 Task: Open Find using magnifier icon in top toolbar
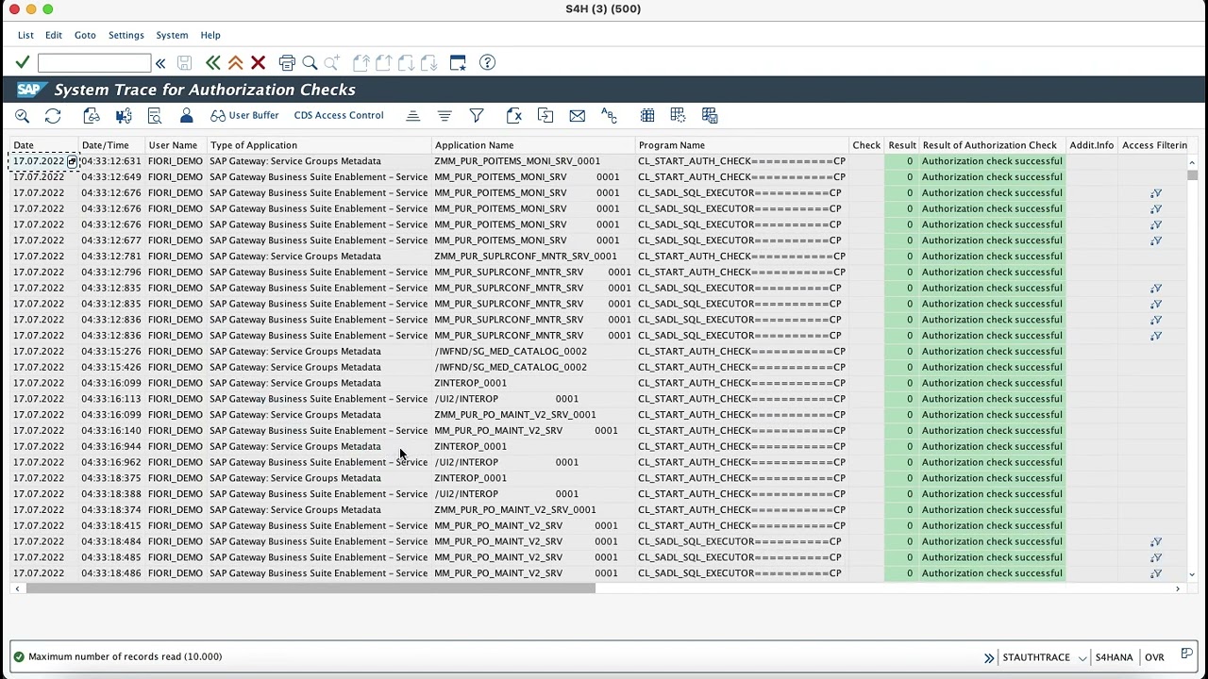tap(310, 63)
